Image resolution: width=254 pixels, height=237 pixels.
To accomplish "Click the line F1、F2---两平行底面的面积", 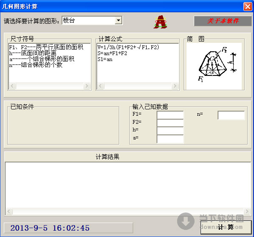I will (x=46, y=47).
